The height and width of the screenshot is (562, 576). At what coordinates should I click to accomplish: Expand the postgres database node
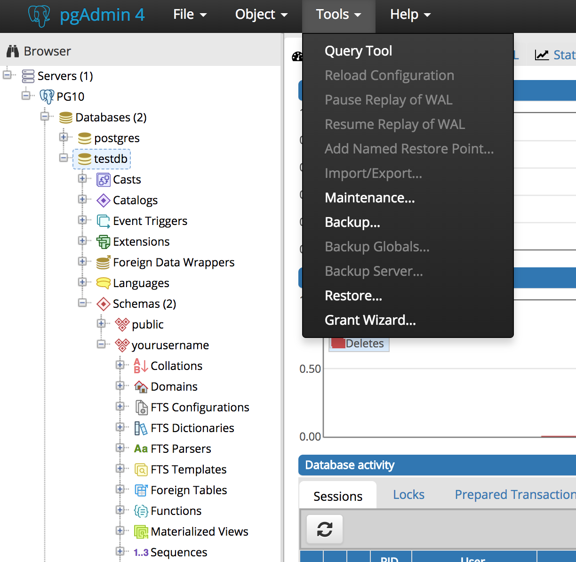64,137
